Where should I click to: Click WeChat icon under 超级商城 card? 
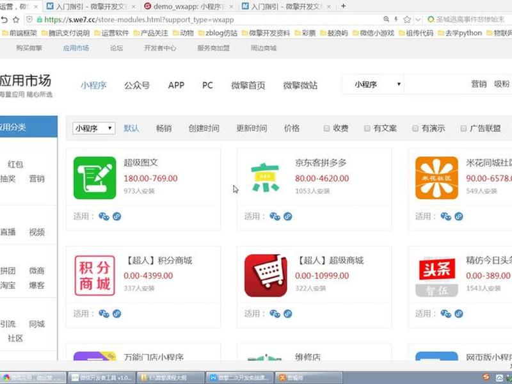coord(275,314)
